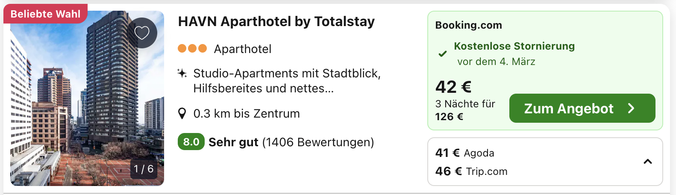Collapse the other price offers list
This screenshot has height=195, width=676.
(x=647, y=162)
